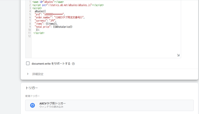Click the "total_price" code line
199x114 pixels.
[53, 27]
